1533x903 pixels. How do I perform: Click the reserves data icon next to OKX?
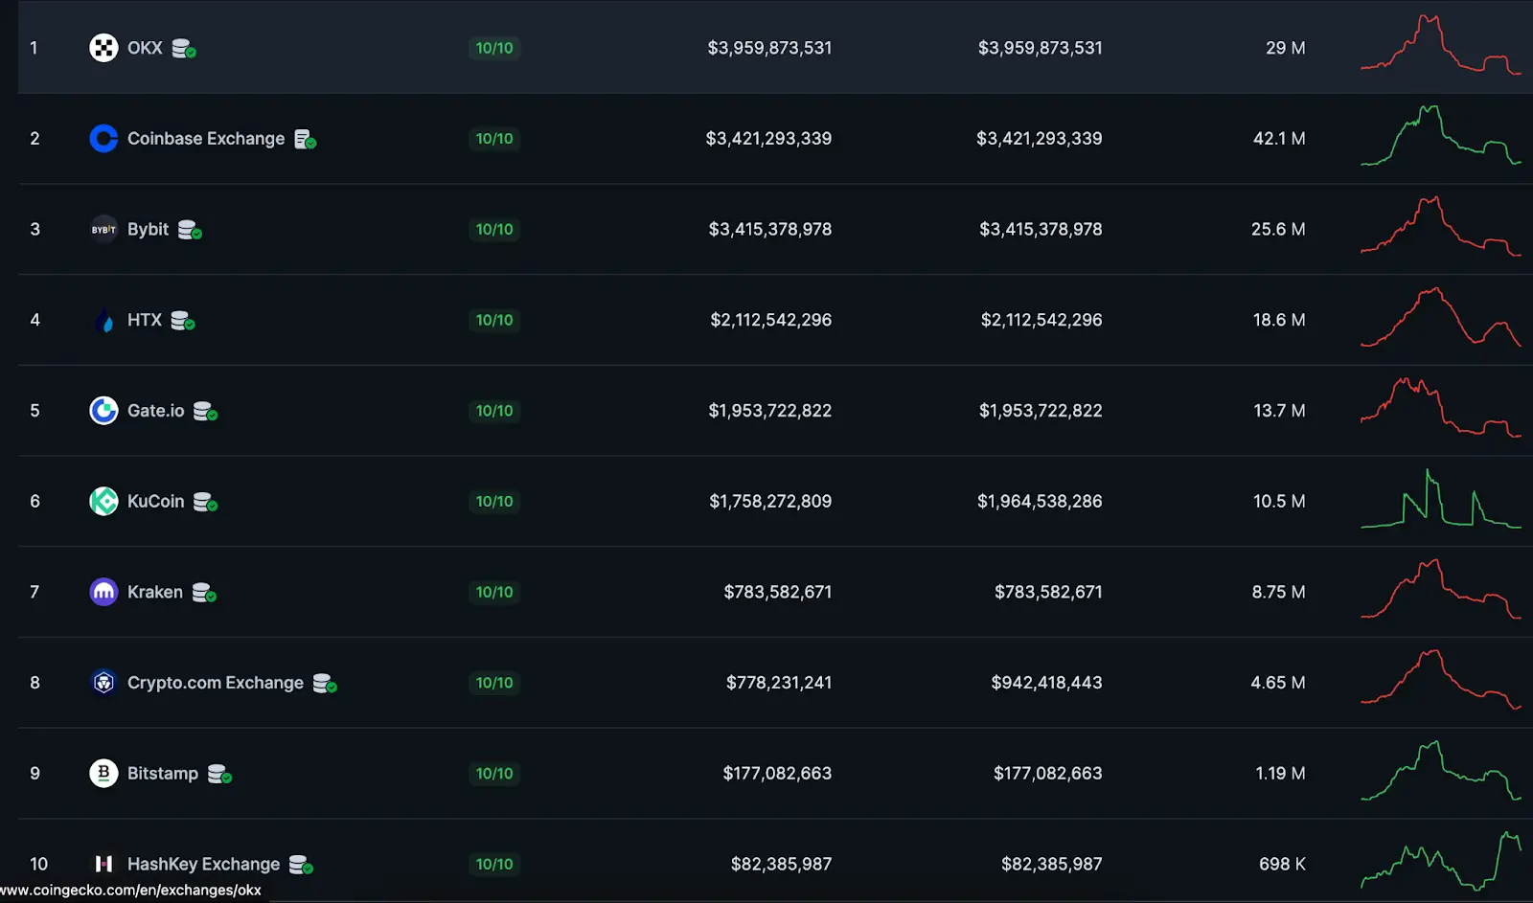pyautogui.click(x=182, y=50)
